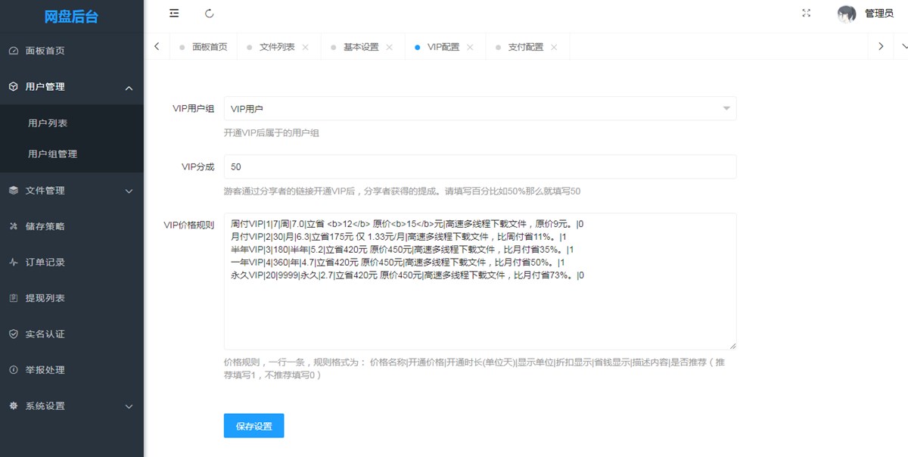Image resolution: width=908 pixels, height=457 pixels.
Task: Collapse the sidebar with the menu-fold icon
Action: 174,14
